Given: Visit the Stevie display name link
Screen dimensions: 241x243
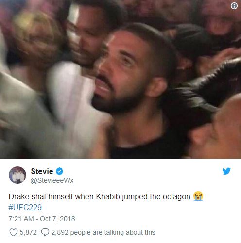Looking at the screenshot, I should pyautogui.click(x=42, y=171).
